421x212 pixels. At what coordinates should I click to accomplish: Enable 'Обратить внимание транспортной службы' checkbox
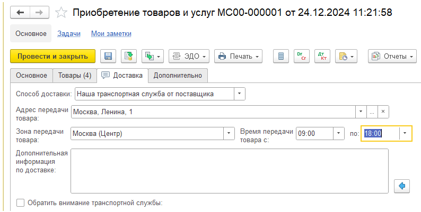(20, 202)
